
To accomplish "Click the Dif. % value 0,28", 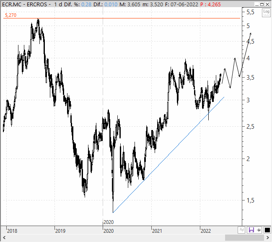I will pyautogui.click(x=86, y=4).
